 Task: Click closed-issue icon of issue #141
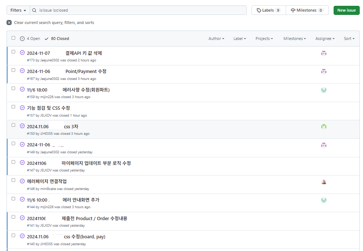[x=22, y=218]
